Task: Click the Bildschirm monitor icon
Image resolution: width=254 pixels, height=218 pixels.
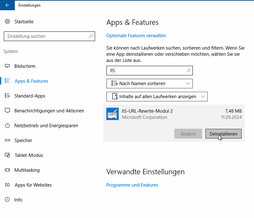Action: 7,66
